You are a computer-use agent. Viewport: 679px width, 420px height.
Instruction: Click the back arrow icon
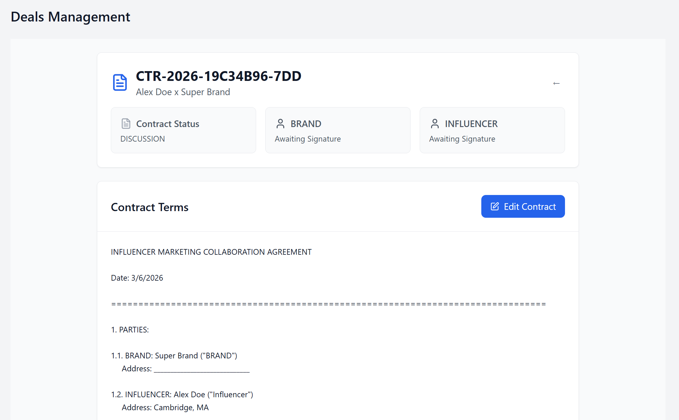556,83
